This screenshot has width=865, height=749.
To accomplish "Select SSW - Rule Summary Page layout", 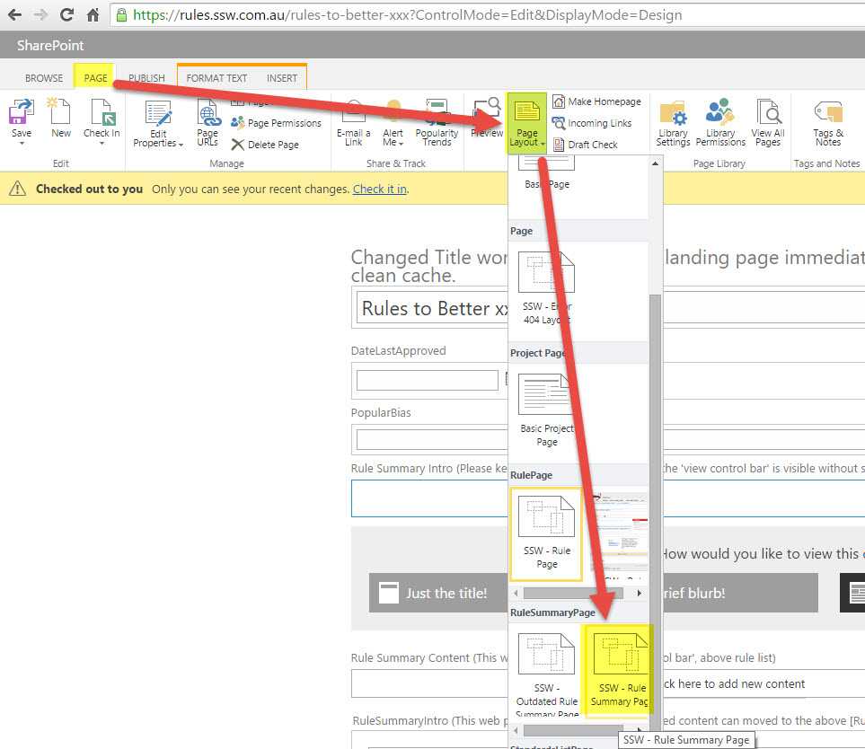I will click(x=620, y=669).
